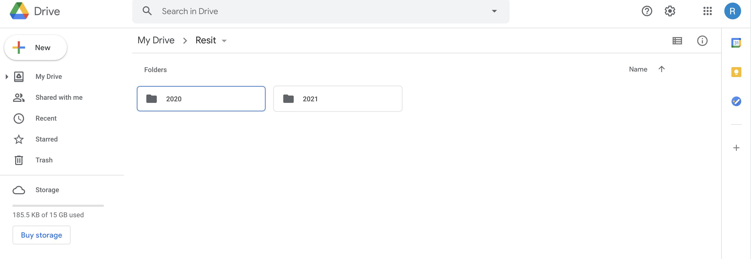Screen dimensions: 751x259
Task: Click the Buy storage button
Action: coord(41,235)
